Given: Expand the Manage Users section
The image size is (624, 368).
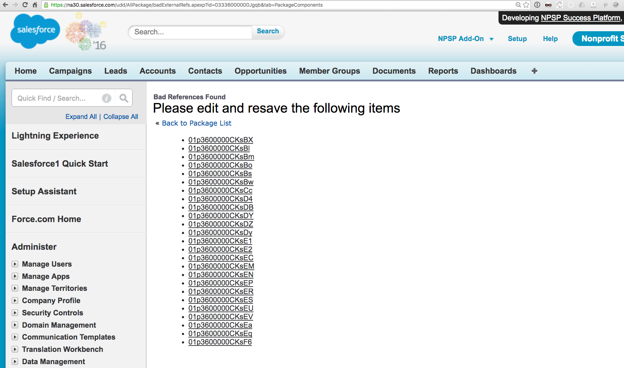Looking at the screenshot, I should (15, 264).
